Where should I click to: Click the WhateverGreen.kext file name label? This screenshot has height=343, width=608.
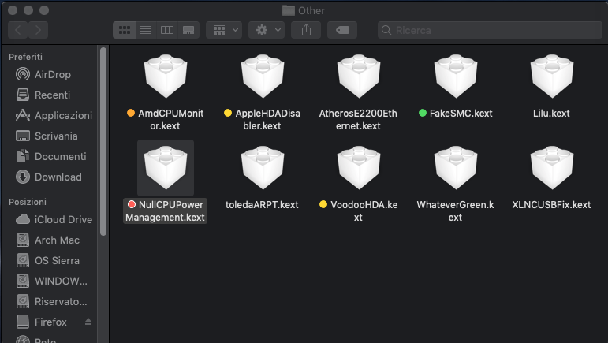[x=455, y=211]
